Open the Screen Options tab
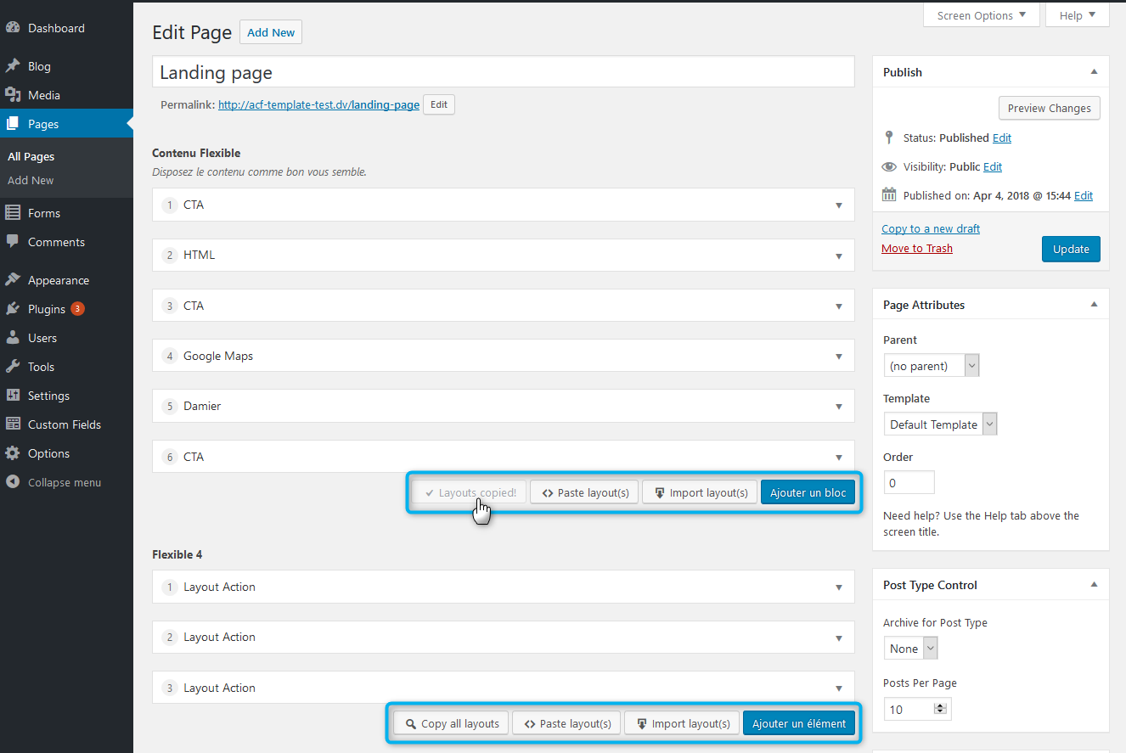This screenshot has width=1126, height=753. [x=982, y=15]
